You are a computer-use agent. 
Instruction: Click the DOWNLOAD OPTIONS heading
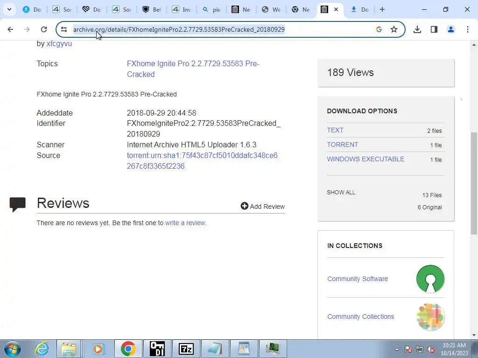coord(362,111)
